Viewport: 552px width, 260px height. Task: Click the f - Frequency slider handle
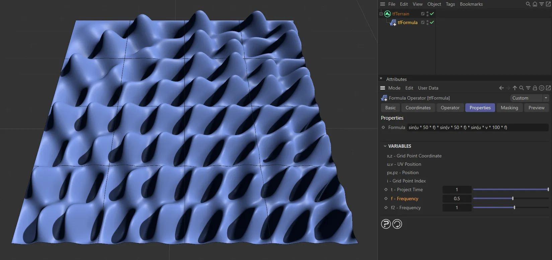513,199
